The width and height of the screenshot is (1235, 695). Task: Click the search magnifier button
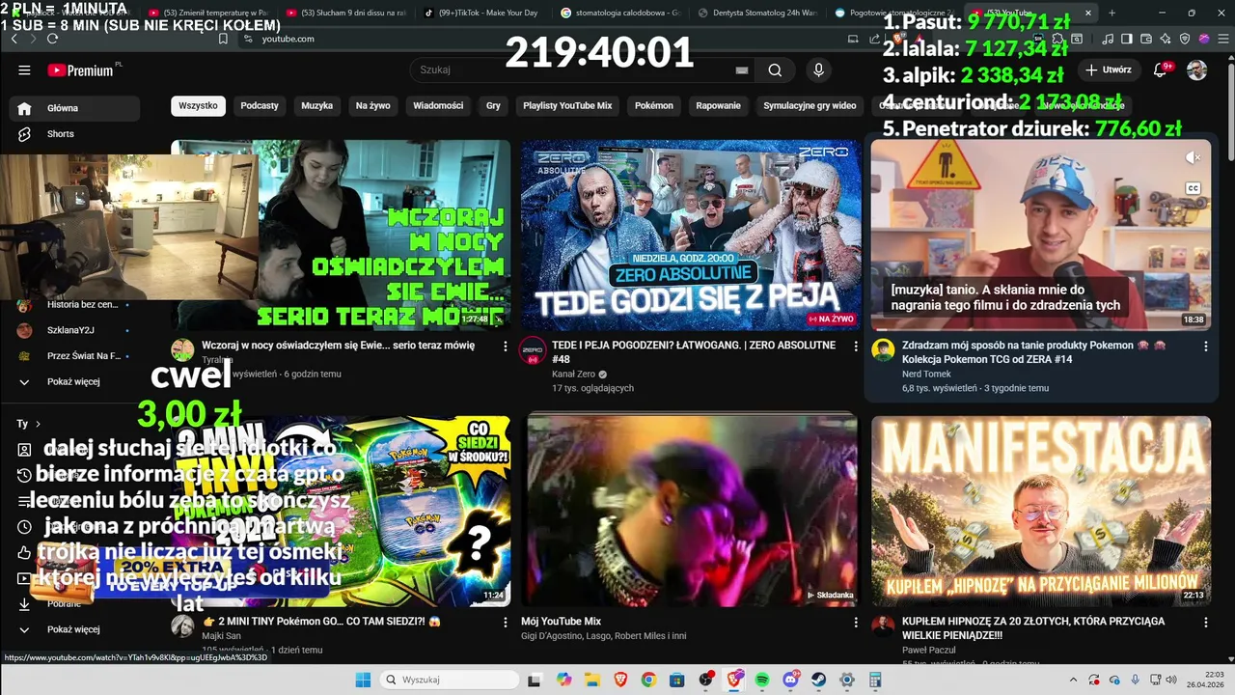coord(775,69)
